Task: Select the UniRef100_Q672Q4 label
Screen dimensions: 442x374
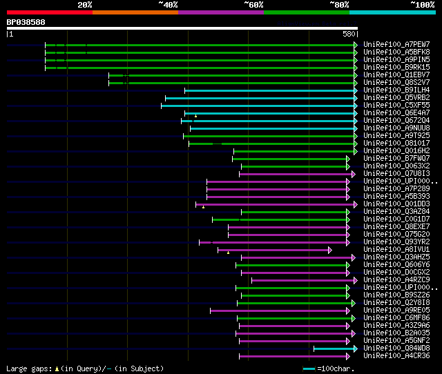Action: 396,121
